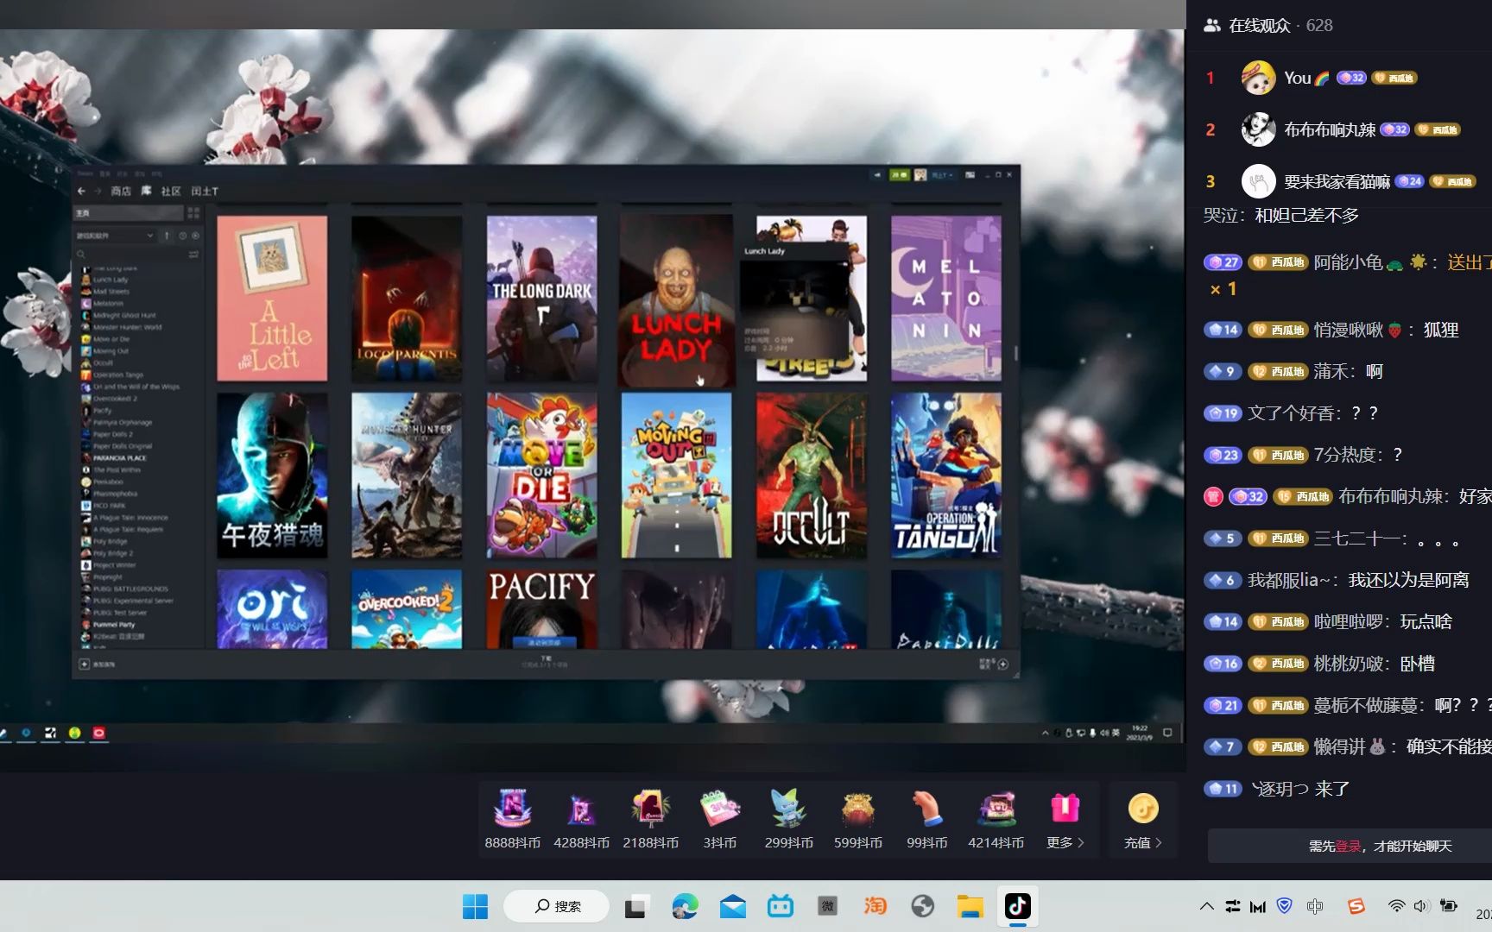Open the 社区 (Community) tab in Steam

(171, 191)
